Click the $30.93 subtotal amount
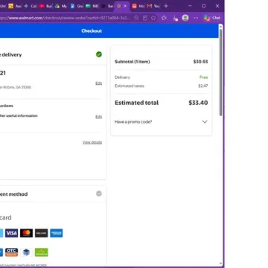 click(x=200, y=62)
